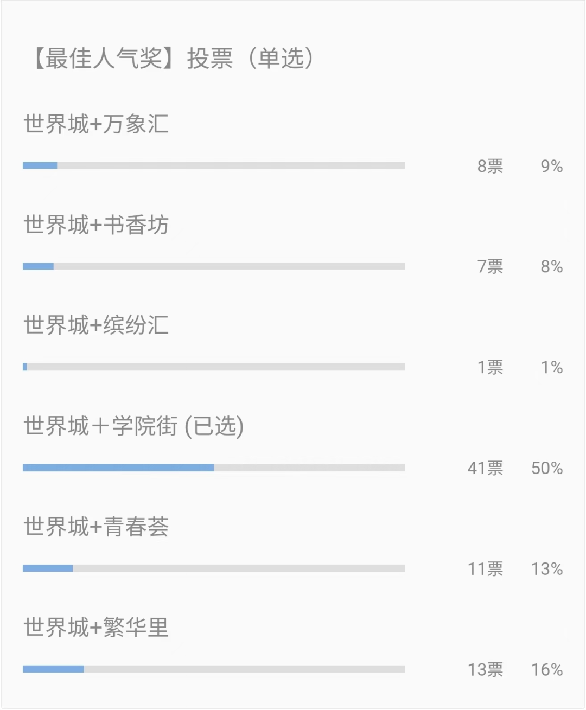Screen dimensions: 586x710
Task: Click the 41票 vote count
Action: pos(486,468)
